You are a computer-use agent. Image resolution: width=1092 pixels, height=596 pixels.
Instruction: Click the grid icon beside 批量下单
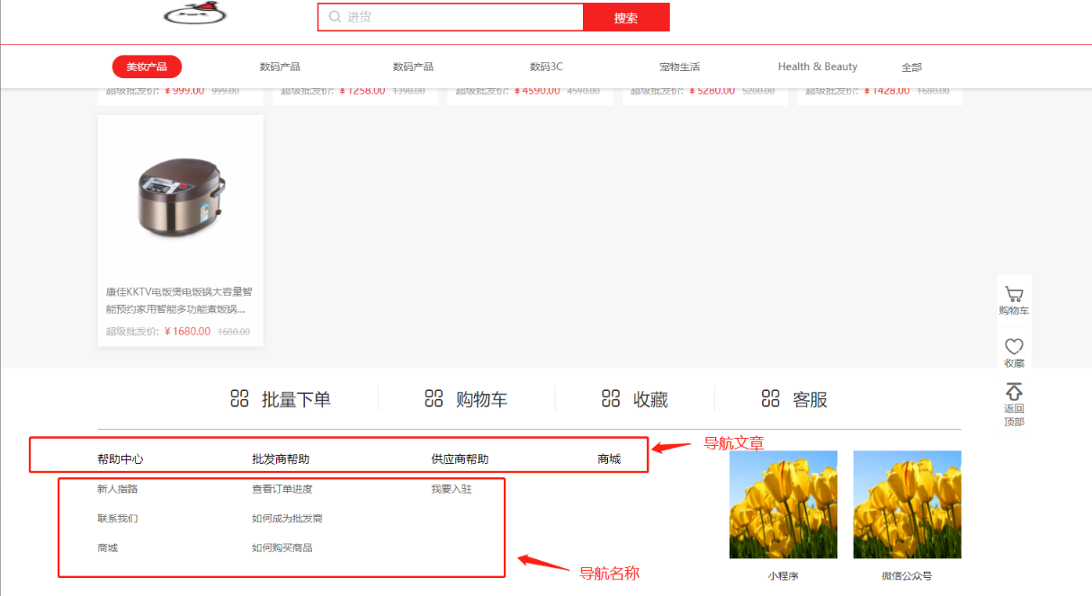pyautogui.click(x=239, y=399)
